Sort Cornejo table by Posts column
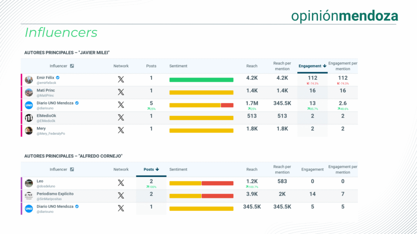 coord(151,169)
